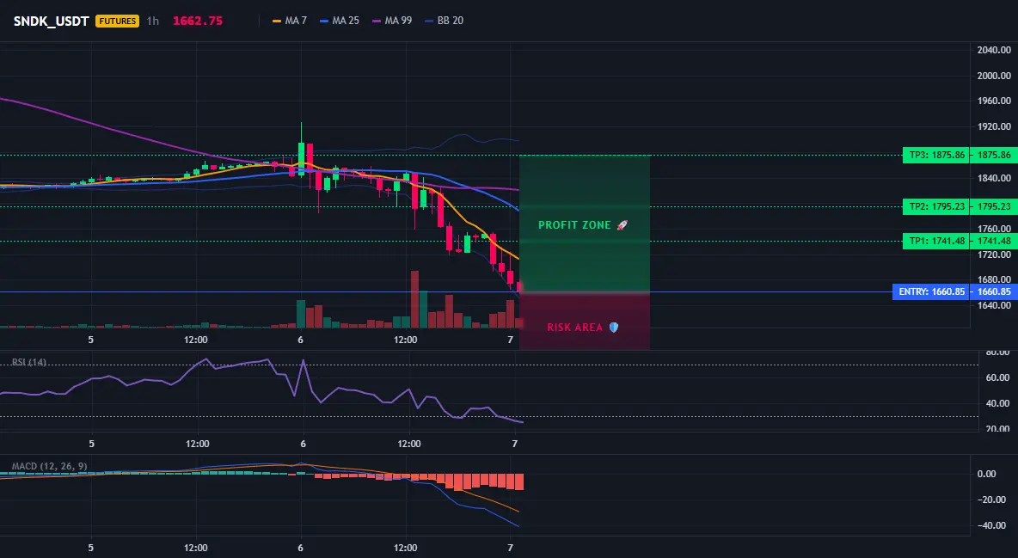Click the 1660.85 price tag on axis

point(993,291)
